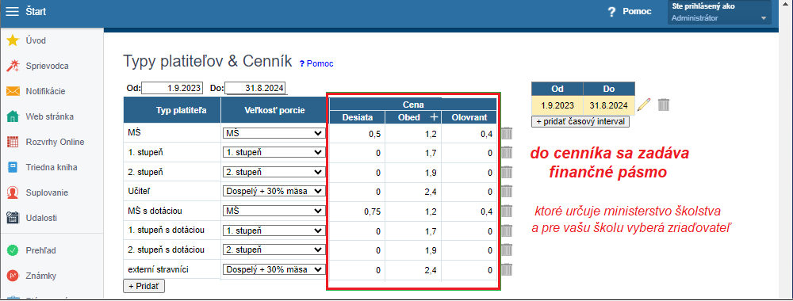The image size is (793, 301).
Task: Click the Od date field showing 1.9.2023
Action: pos(172,89)
